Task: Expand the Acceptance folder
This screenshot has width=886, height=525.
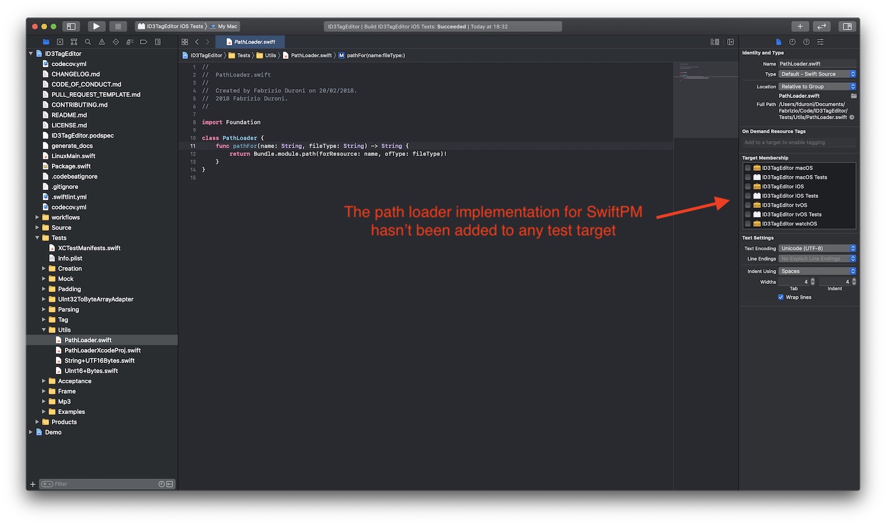Action: tap(44, 381)
